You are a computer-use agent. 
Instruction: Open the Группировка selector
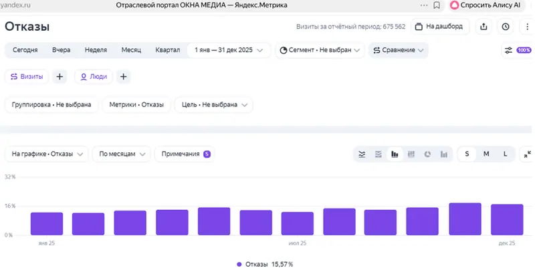point(51,105)
